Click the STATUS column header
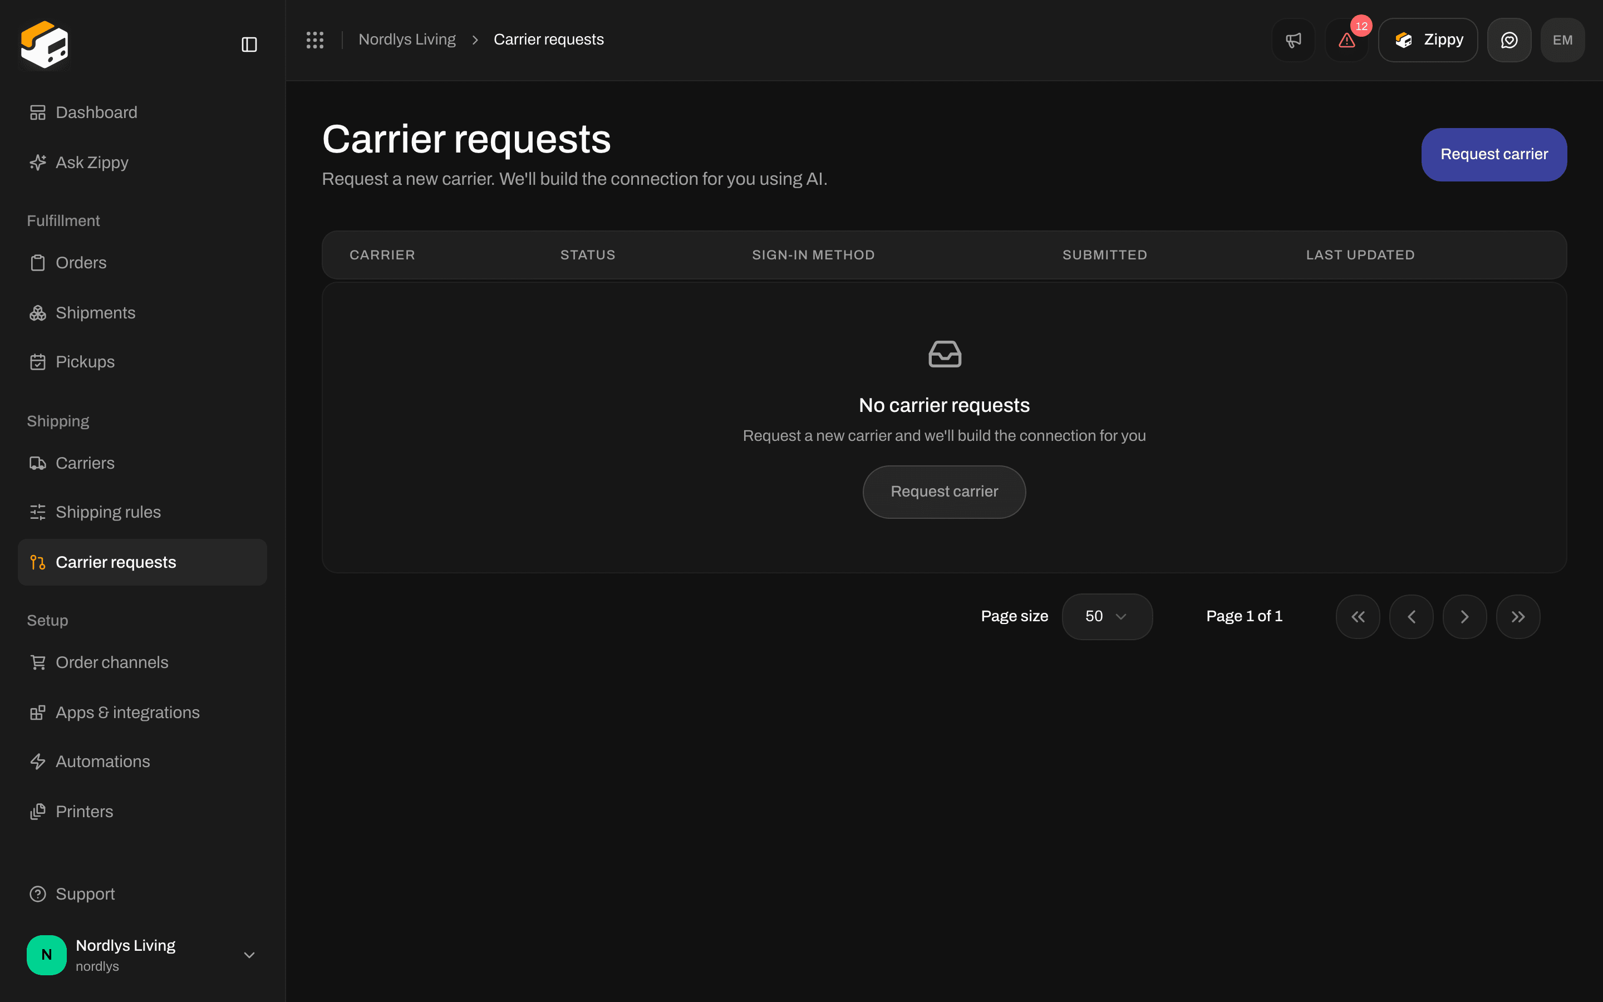 [x=588, y=255]
